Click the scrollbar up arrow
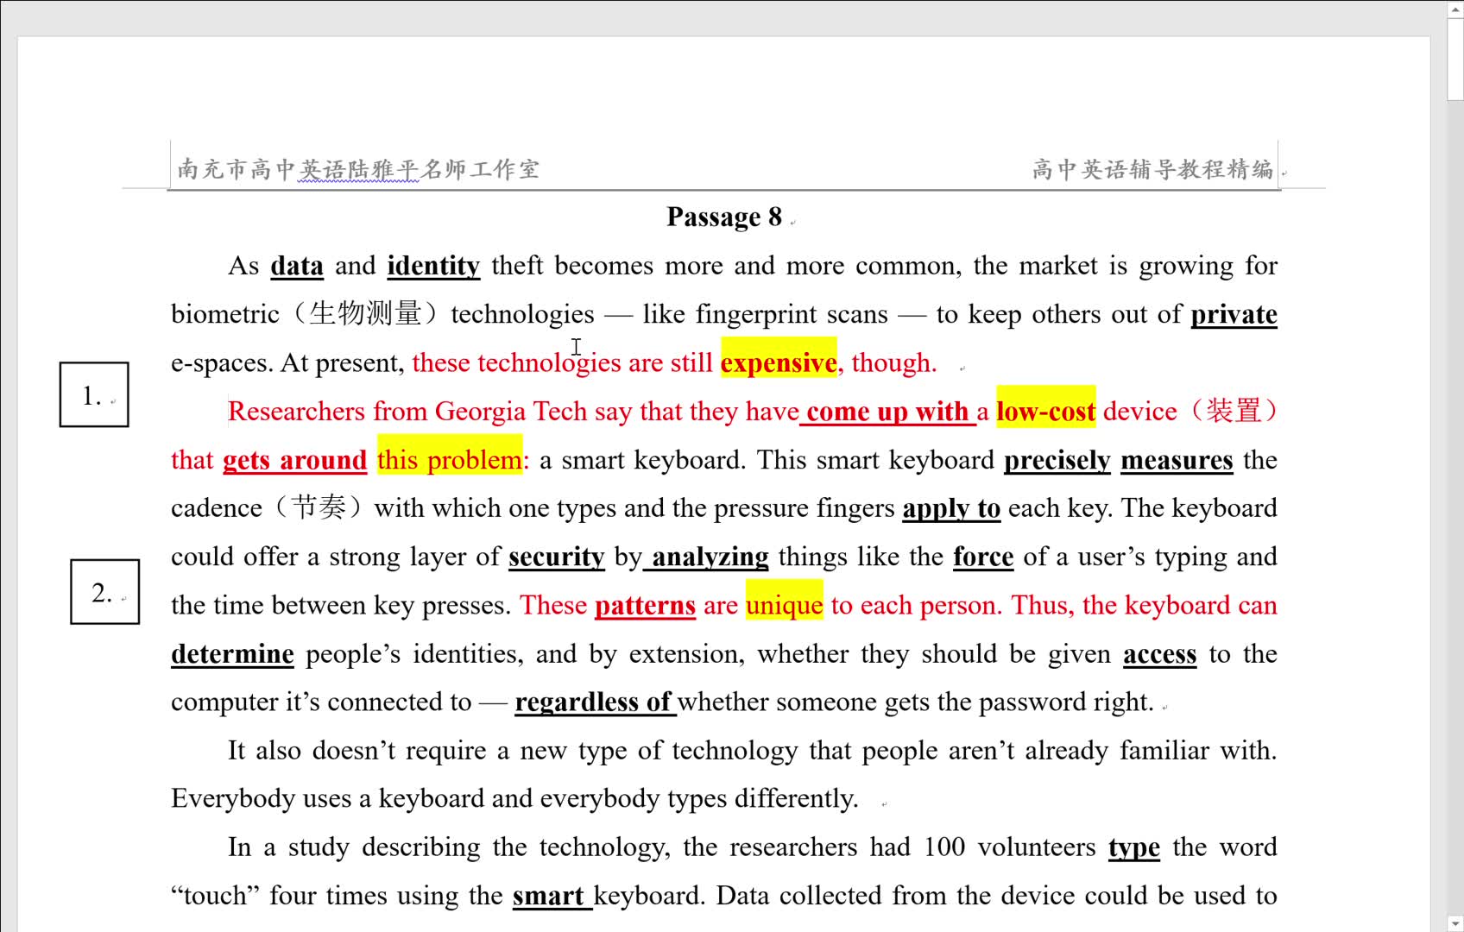 pos(1455,9)
